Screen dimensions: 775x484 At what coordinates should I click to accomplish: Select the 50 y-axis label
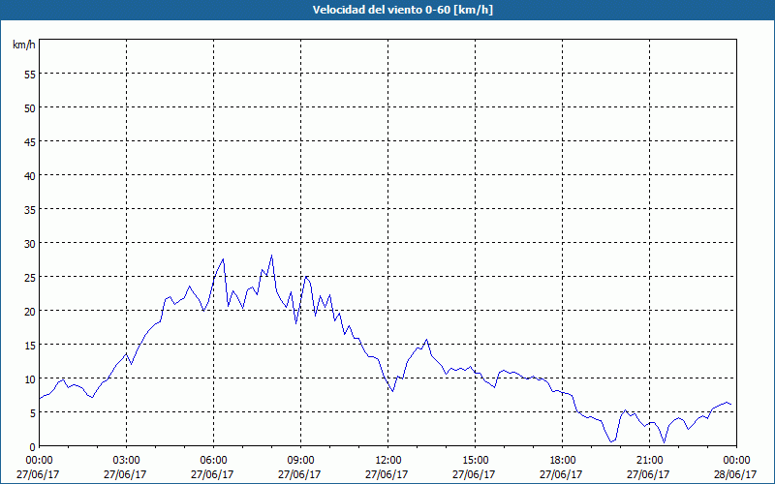(x=30, y=107)
